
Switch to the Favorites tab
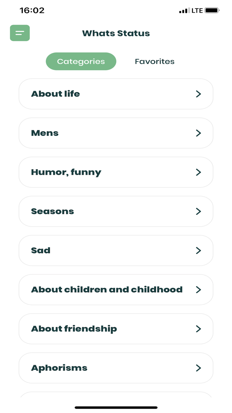click(x=154, y=61)
